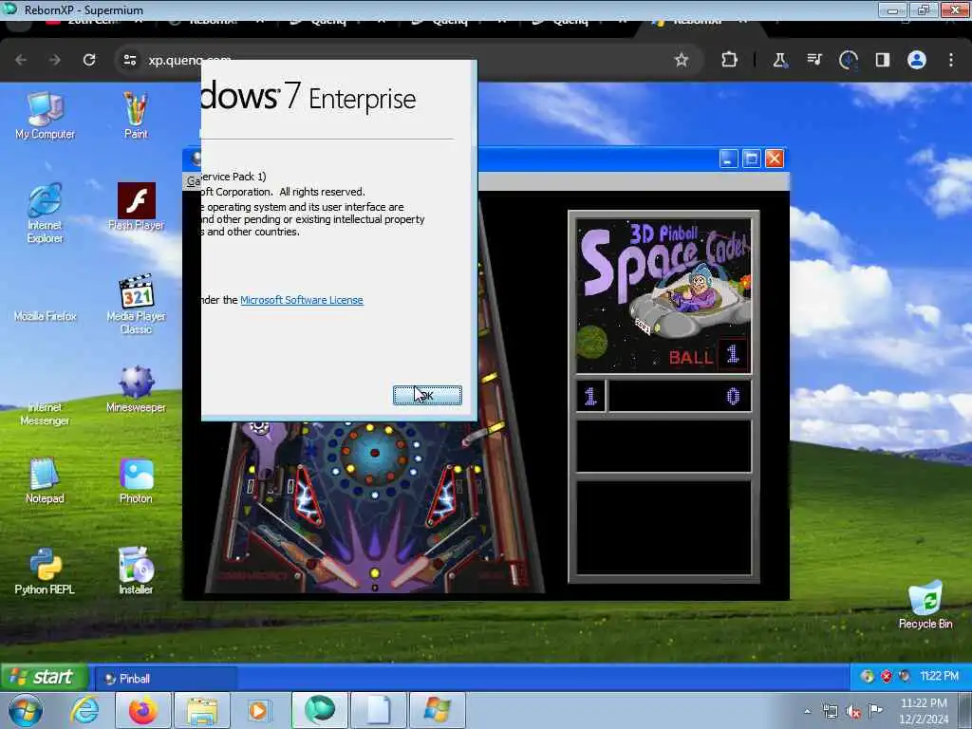The image size is (972, 729).
Task: Open Firefox from the Windows 7 taskbar
Action: coord(143,710)
